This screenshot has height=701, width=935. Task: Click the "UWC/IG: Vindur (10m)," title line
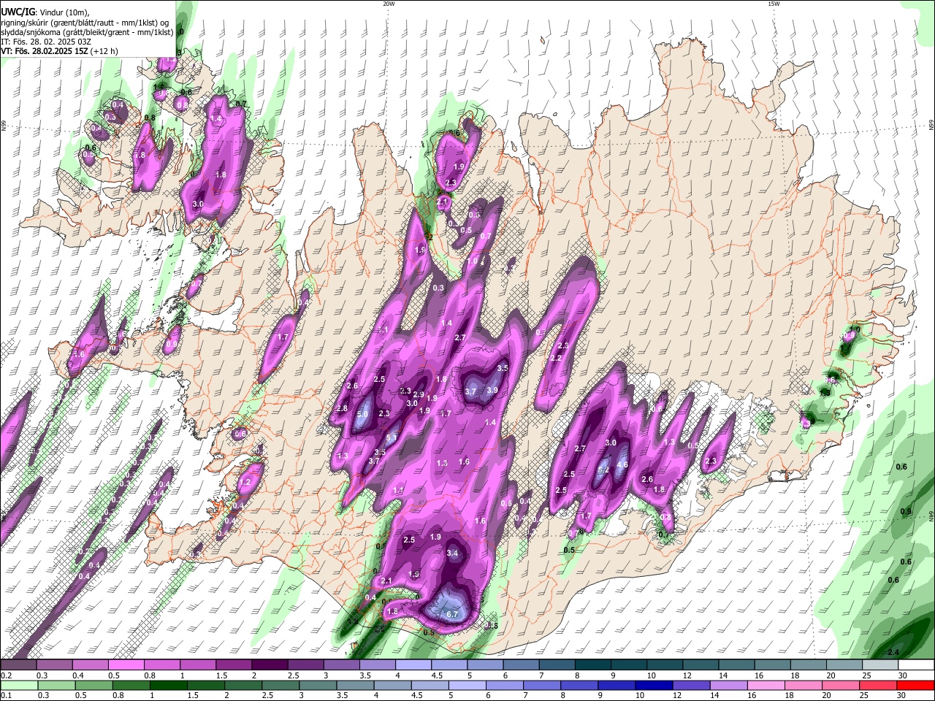click(45, 12)
